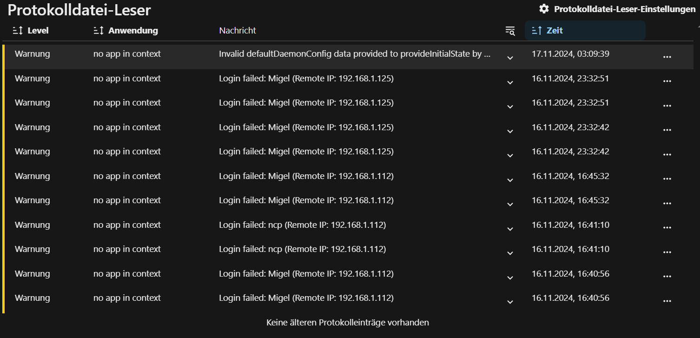Open three-dot menu for 03:09:39 entry
Screen dimensions: 700x338
pyautogui.click(x=667, y=57)
